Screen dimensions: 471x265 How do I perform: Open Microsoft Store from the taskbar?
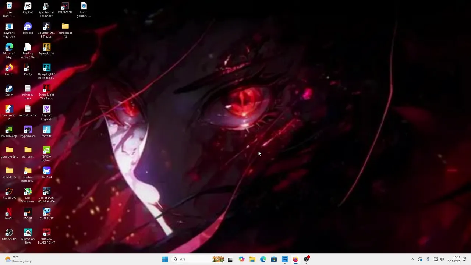pyautogui.click(x=274, y=259)
